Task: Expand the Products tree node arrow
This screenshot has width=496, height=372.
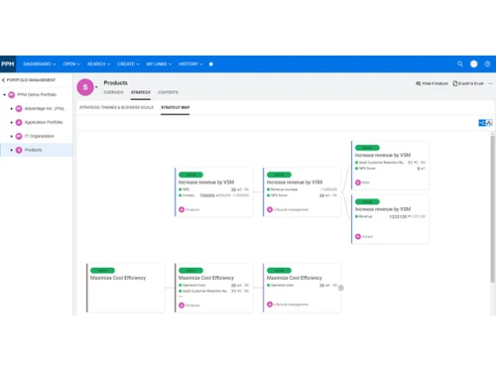Action: tap(12, 150)
